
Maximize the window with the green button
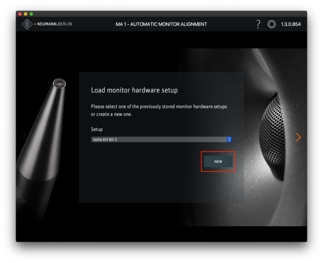click(31, 14)
